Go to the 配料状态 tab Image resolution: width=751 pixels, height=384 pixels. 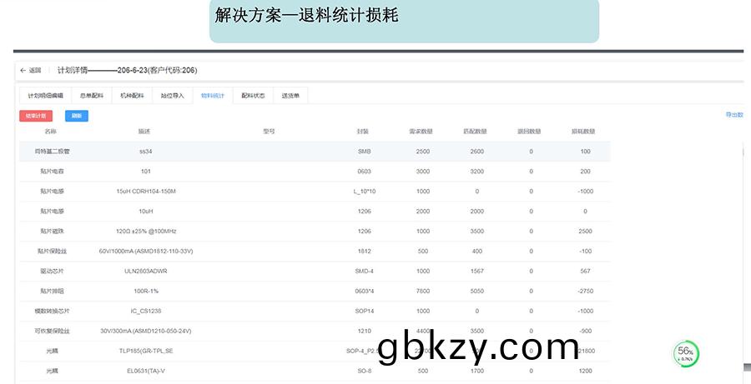tap(253, 96)
